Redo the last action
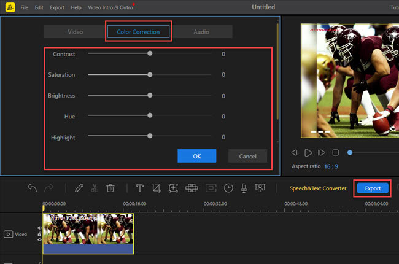The height and width of the screenshot is (264, 399). click(x=49, y=188)
